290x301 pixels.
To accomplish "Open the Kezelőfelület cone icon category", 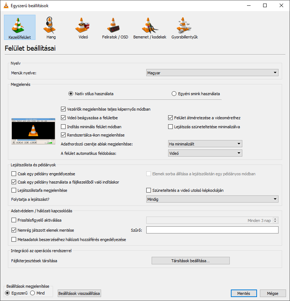I will [x=20, y=27].
